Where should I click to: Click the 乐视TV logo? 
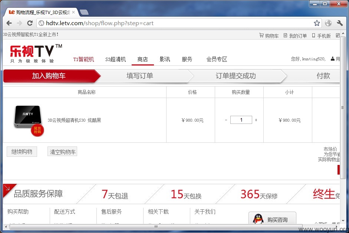coord(36,54)
